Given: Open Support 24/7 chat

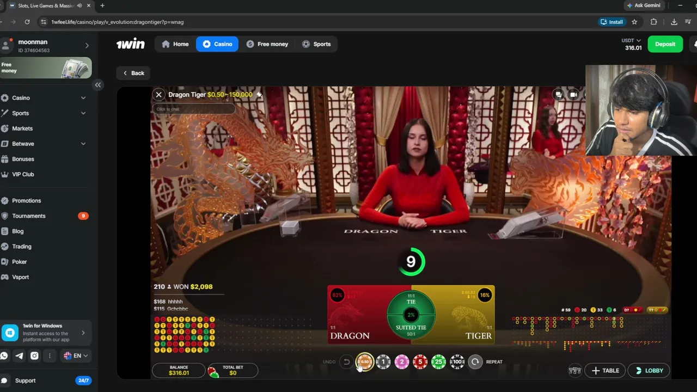Looking at the screenshot, I should 46,381.
